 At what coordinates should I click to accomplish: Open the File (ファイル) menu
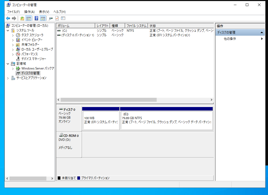(13, 12)
